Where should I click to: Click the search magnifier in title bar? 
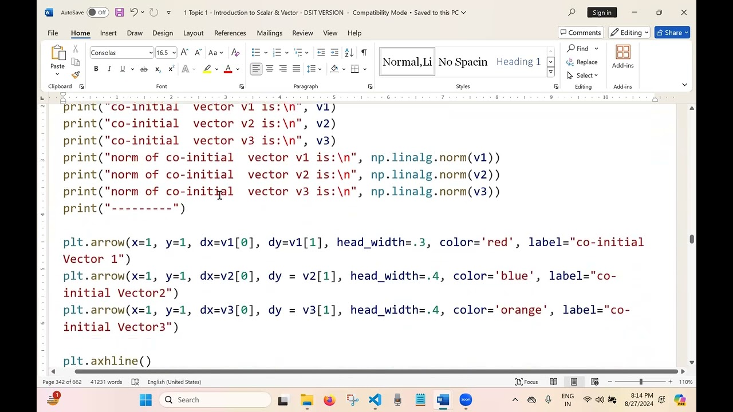pyautogui.click(x=572, y=12)
